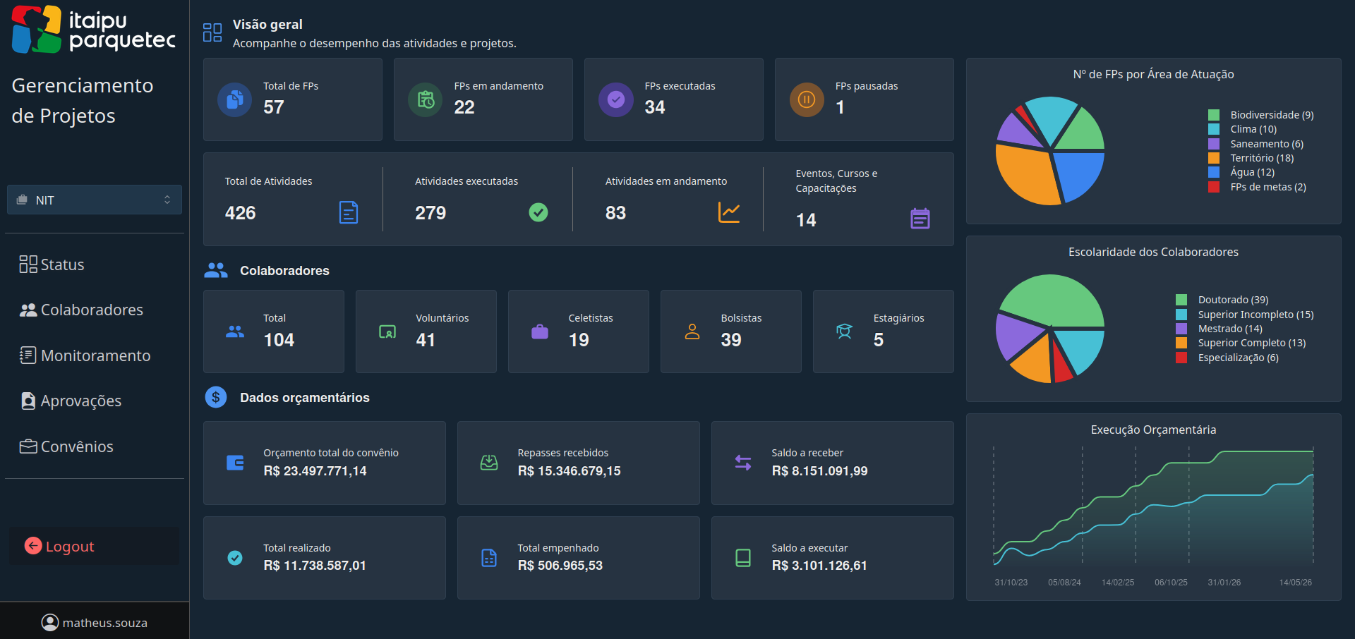Click the Execução Orçamentária line chart
The image size is (1355, 639).
coord(1153,506)
